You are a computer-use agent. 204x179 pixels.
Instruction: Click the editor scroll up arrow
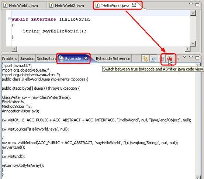(x=193, y=13)
